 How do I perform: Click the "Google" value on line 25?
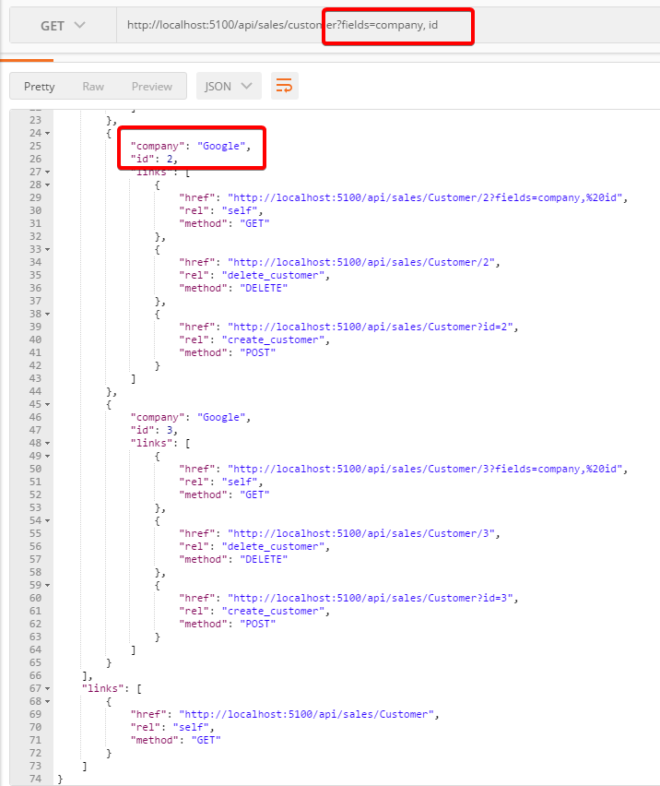tap(221, 146)
